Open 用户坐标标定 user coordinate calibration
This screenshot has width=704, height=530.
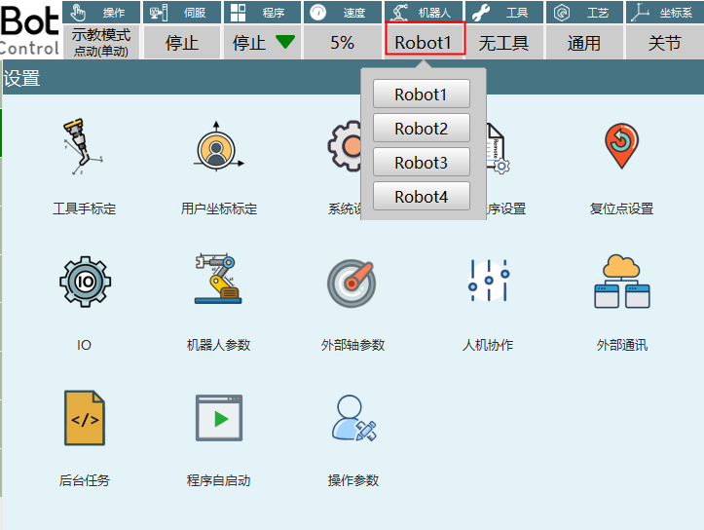pyautogui.click(x=219, y=149)
